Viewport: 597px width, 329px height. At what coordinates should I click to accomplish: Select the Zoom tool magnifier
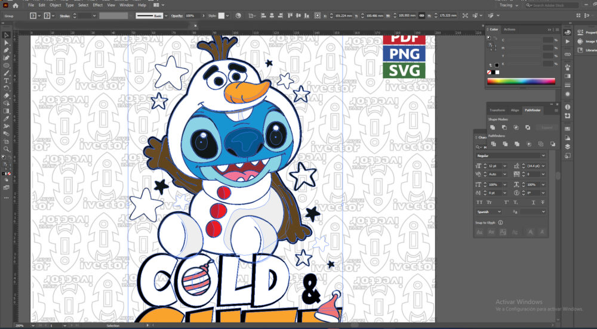pos(6,149)
